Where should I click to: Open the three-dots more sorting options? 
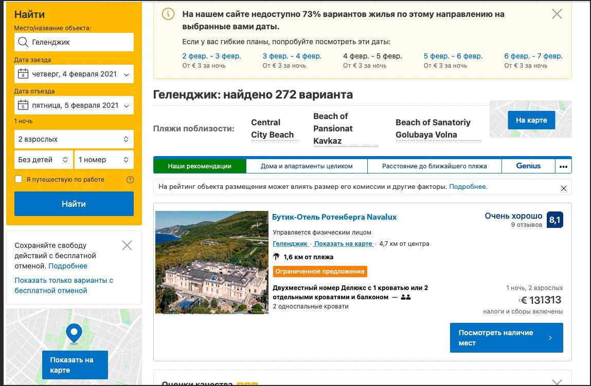[x=564, y=166]
